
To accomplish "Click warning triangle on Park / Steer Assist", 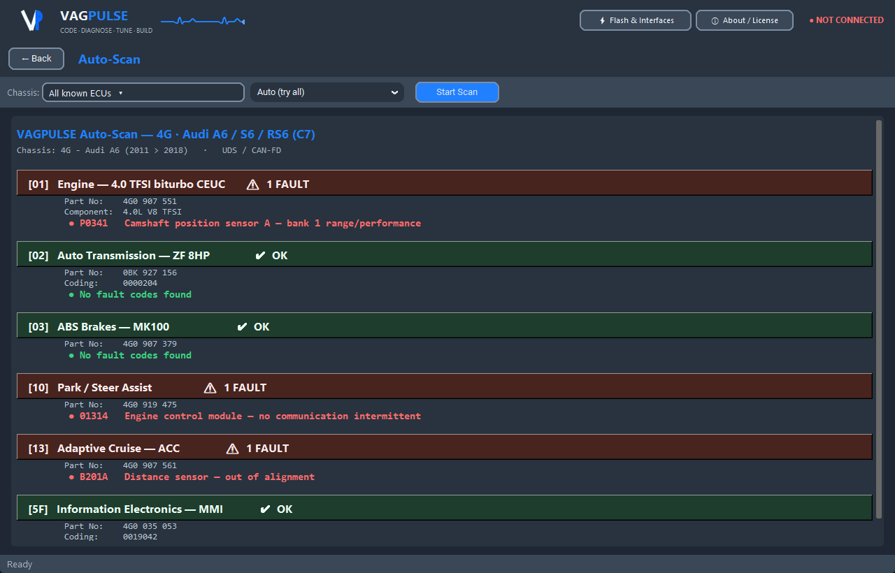I will click(210, 388).
